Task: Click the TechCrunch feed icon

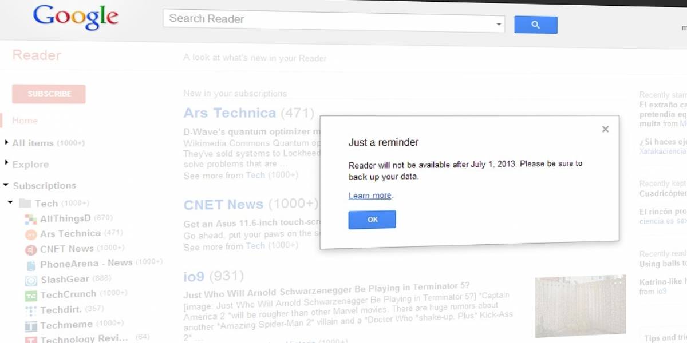Action: 31,296
